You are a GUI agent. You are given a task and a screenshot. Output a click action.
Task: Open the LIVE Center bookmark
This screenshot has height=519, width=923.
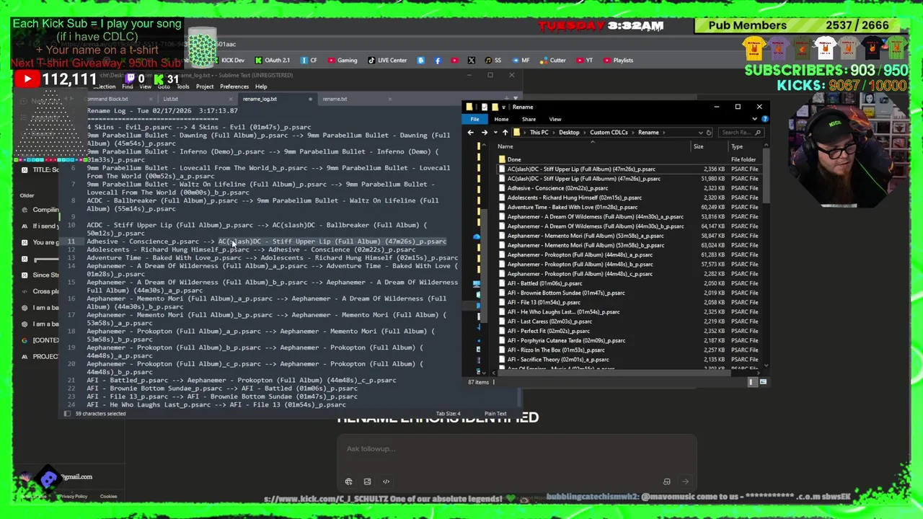387,61
